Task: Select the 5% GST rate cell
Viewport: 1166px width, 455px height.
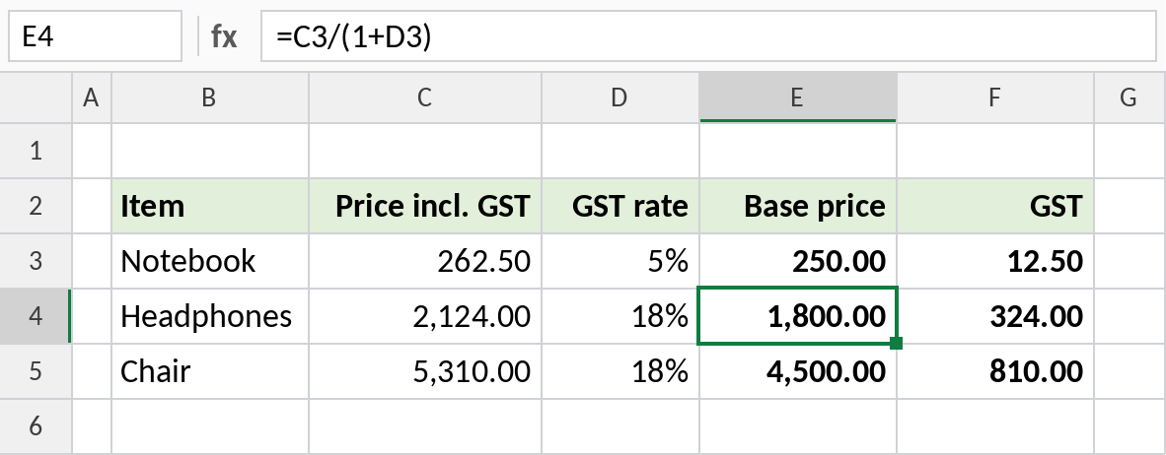Action: pos(620,261)
